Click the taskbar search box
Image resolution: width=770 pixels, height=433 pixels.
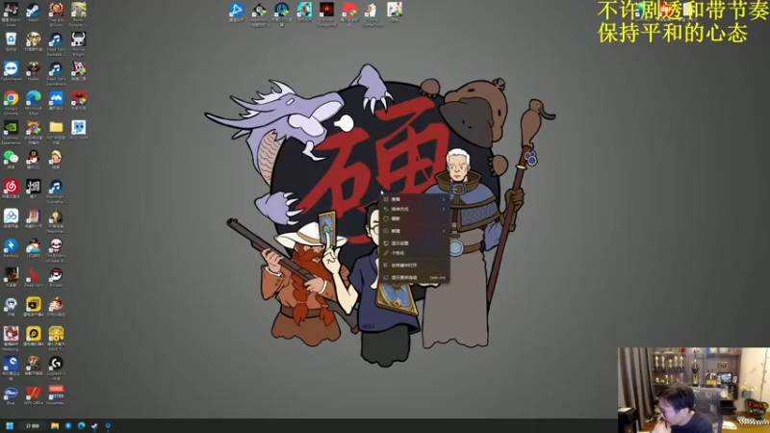(34, 425)
